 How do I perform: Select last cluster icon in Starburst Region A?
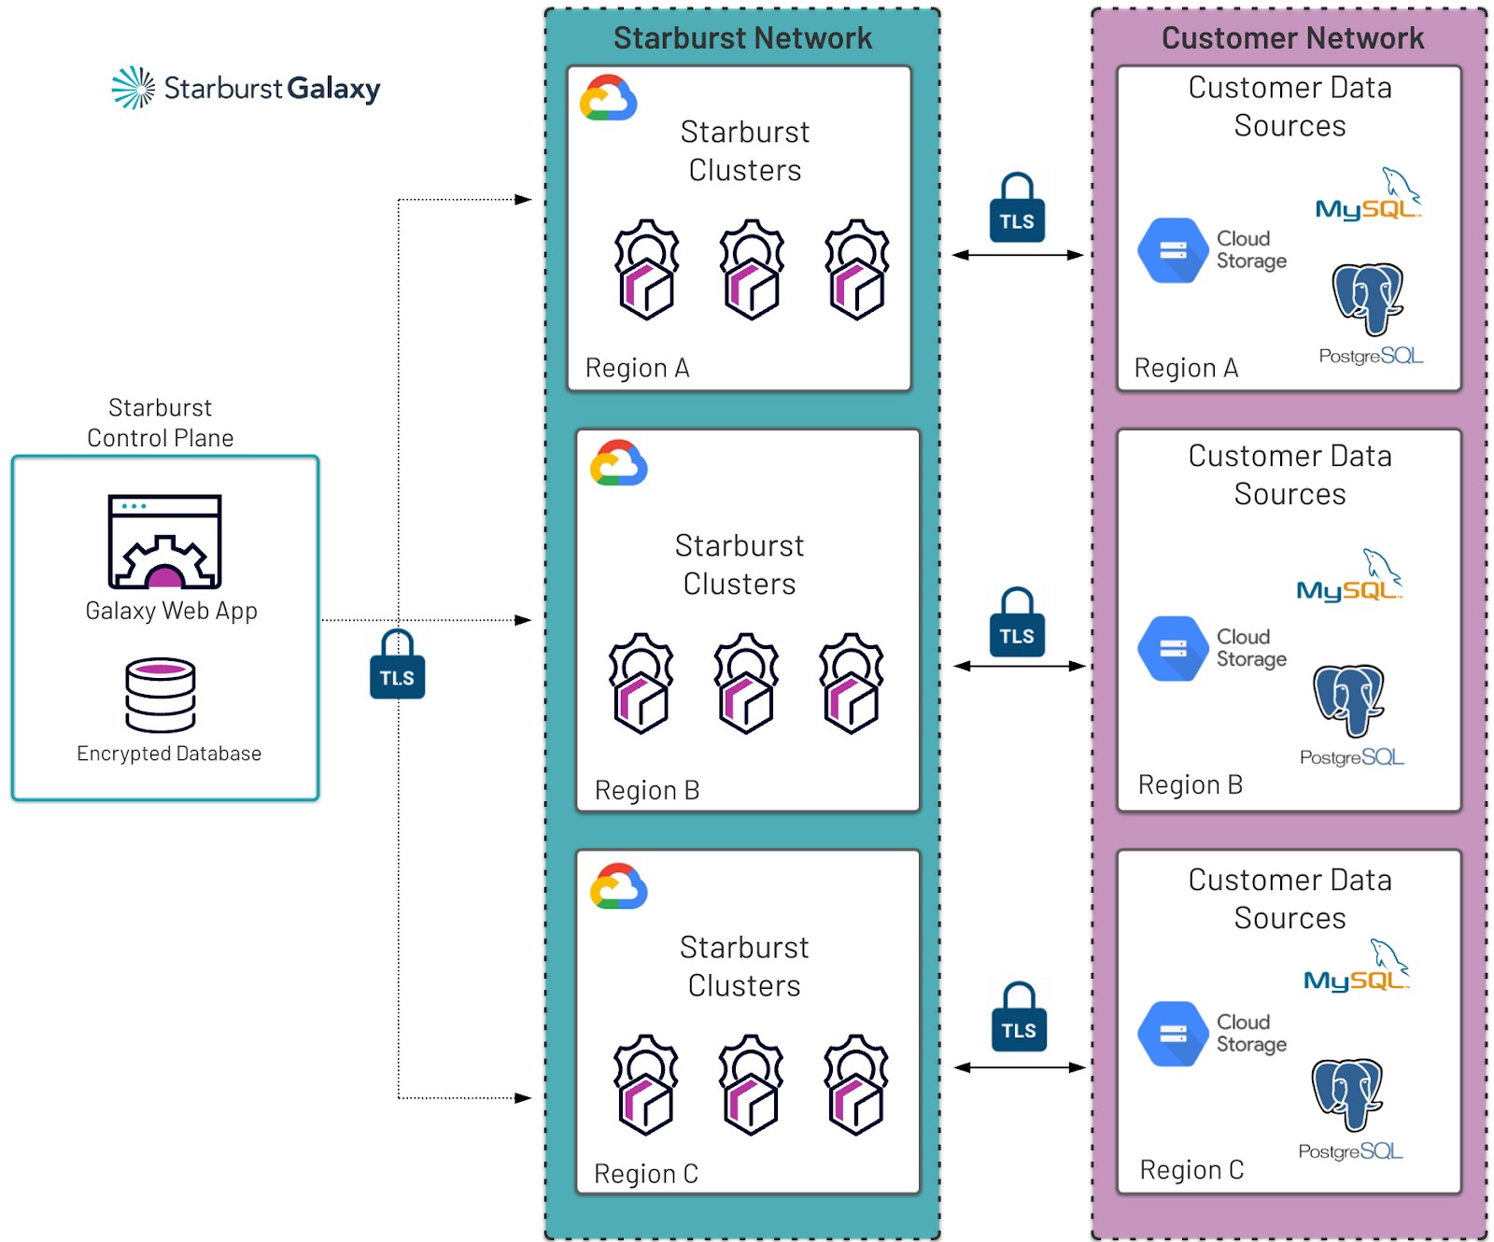[x=857, y=270]
